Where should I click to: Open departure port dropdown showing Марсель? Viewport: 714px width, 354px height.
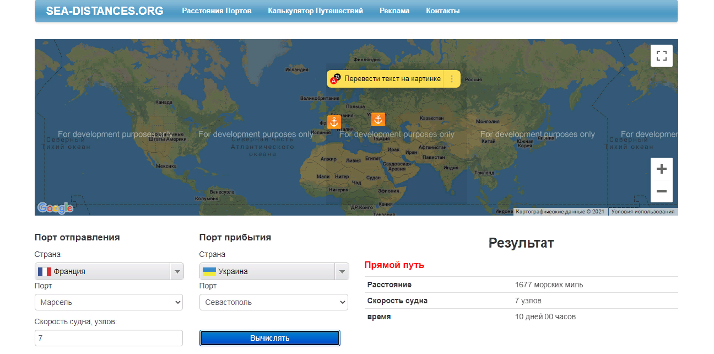tap(109, 302)
